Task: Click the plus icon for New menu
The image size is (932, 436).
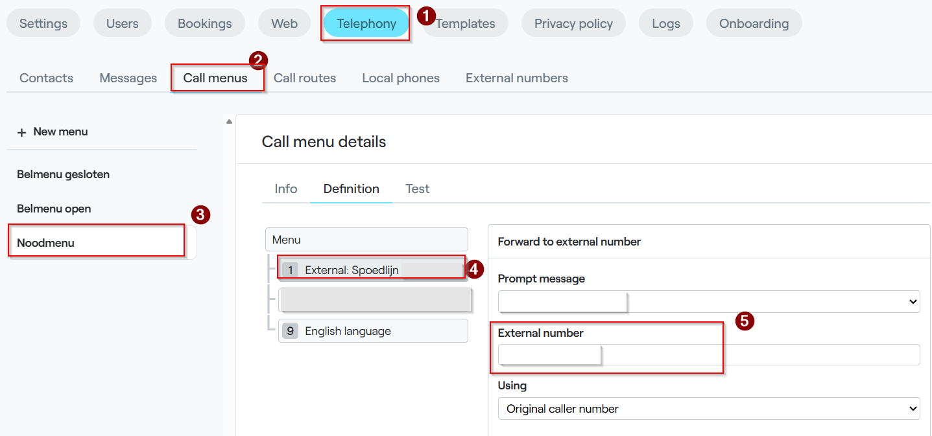Action: tap(21, 132)
